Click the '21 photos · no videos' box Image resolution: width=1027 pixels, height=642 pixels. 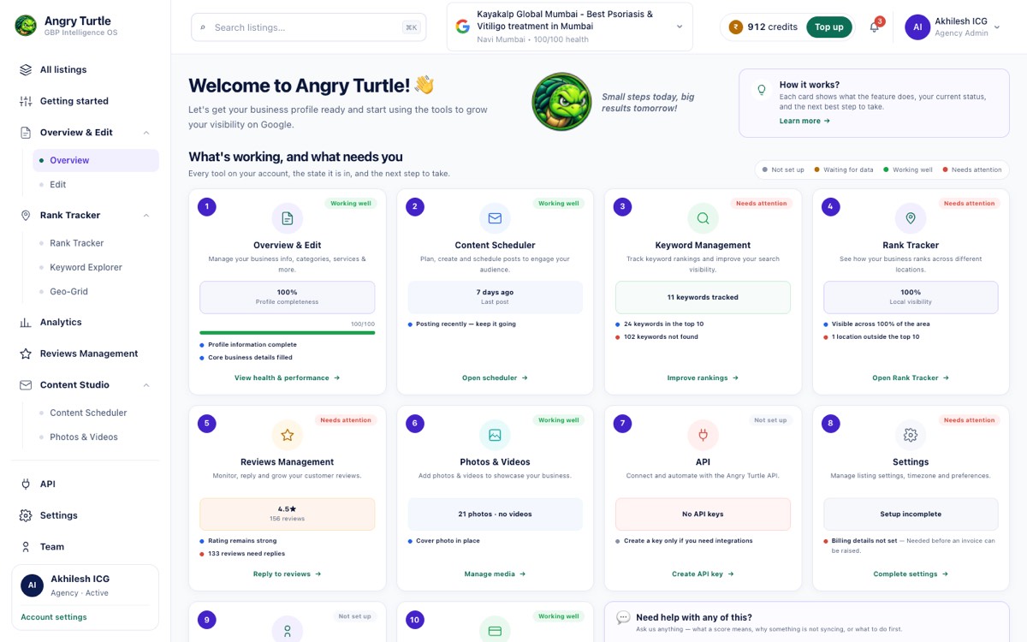tap(495, 514)
